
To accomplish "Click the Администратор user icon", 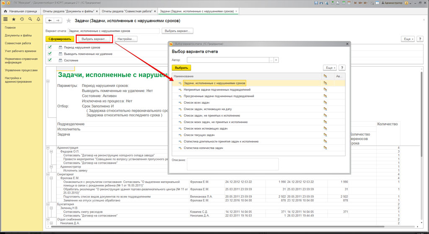I will tap(392, 3).
